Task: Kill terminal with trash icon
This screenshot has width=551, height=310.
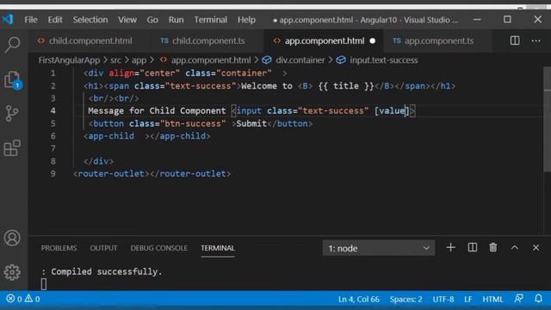Action: (493, 248)
